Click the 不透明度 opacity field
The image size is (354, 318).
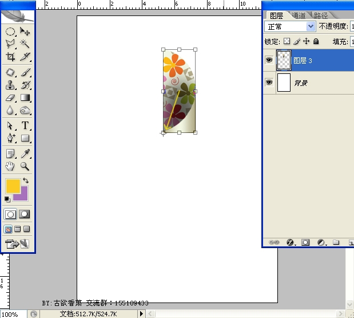[352, 26]
